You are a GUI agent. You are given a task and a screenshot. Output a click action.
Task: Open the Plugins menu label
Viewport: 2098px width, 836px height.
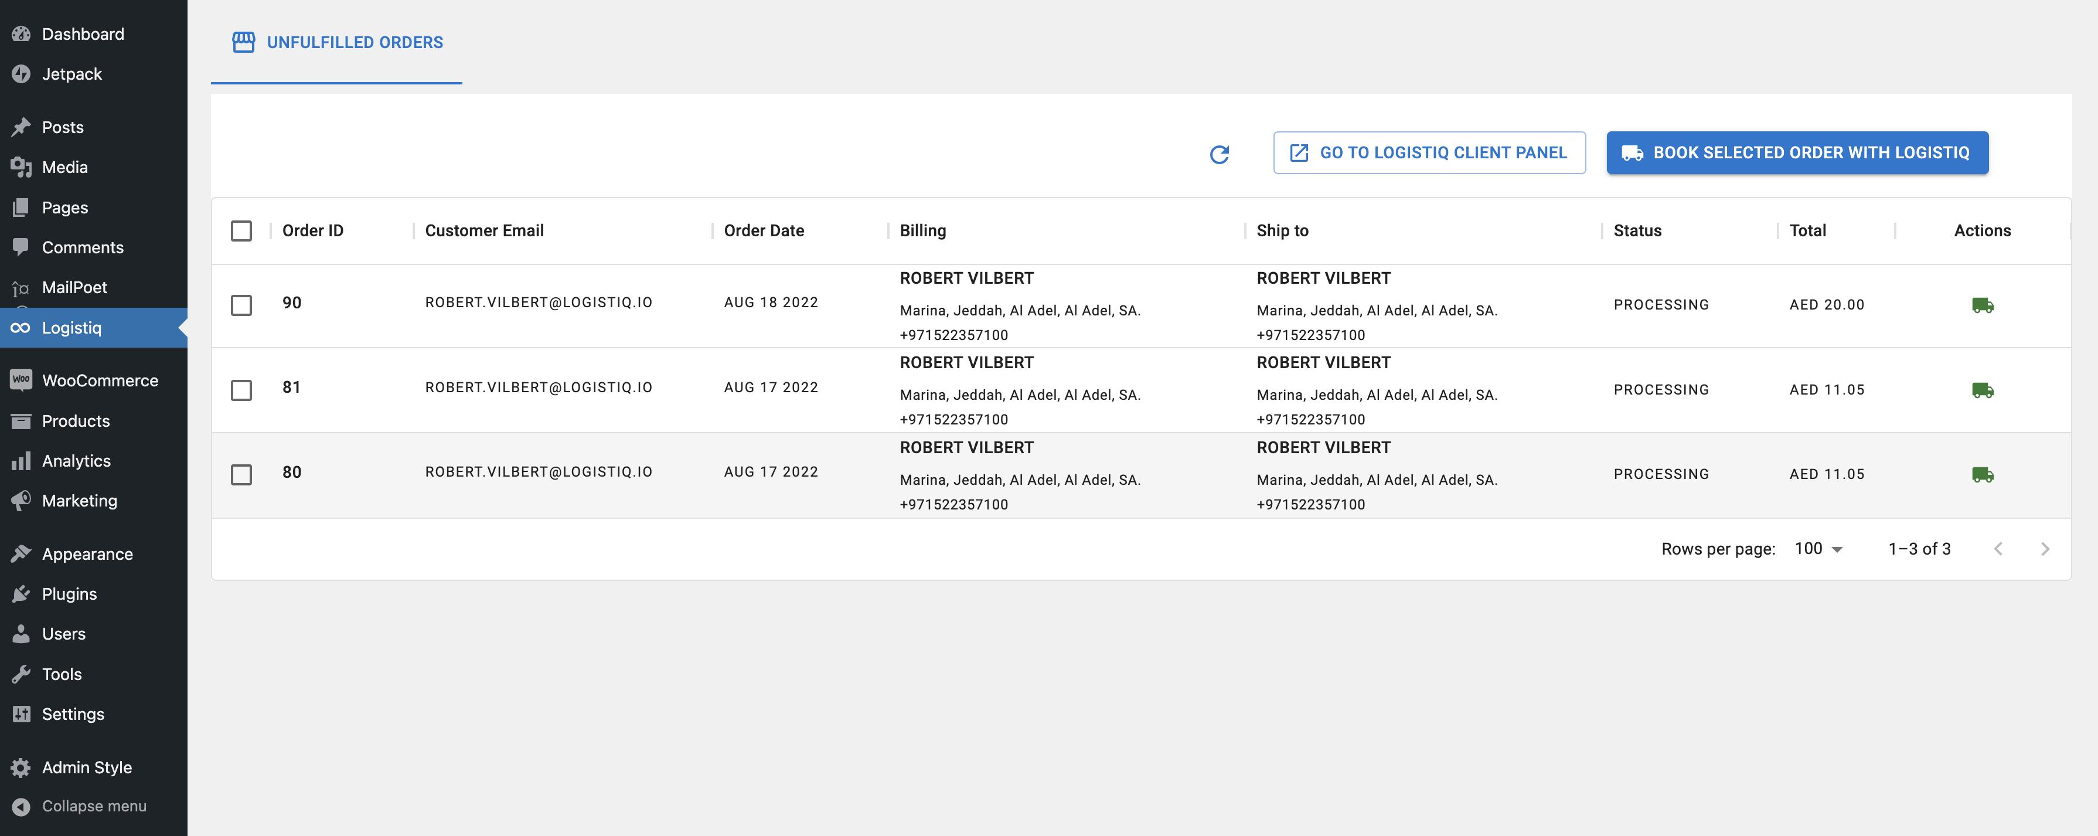(69, 594)
